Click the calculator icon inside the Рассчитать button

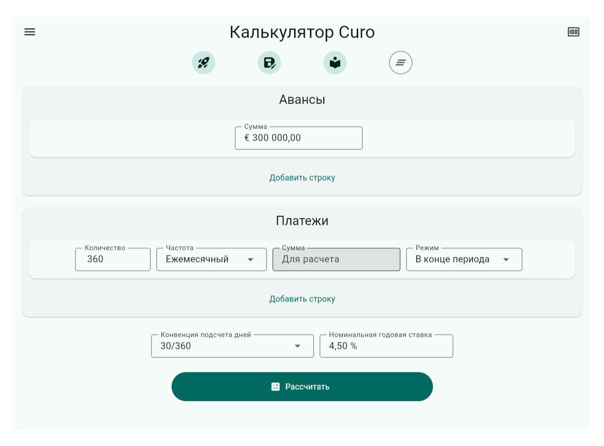(276, 386)
